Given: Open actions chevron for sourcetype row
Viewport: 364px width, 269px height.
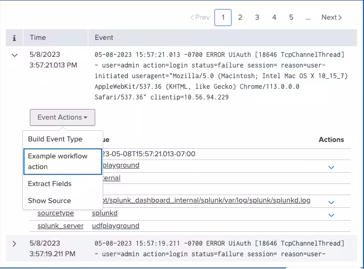Looking at the screenshot, I should (x=331, y=215).
